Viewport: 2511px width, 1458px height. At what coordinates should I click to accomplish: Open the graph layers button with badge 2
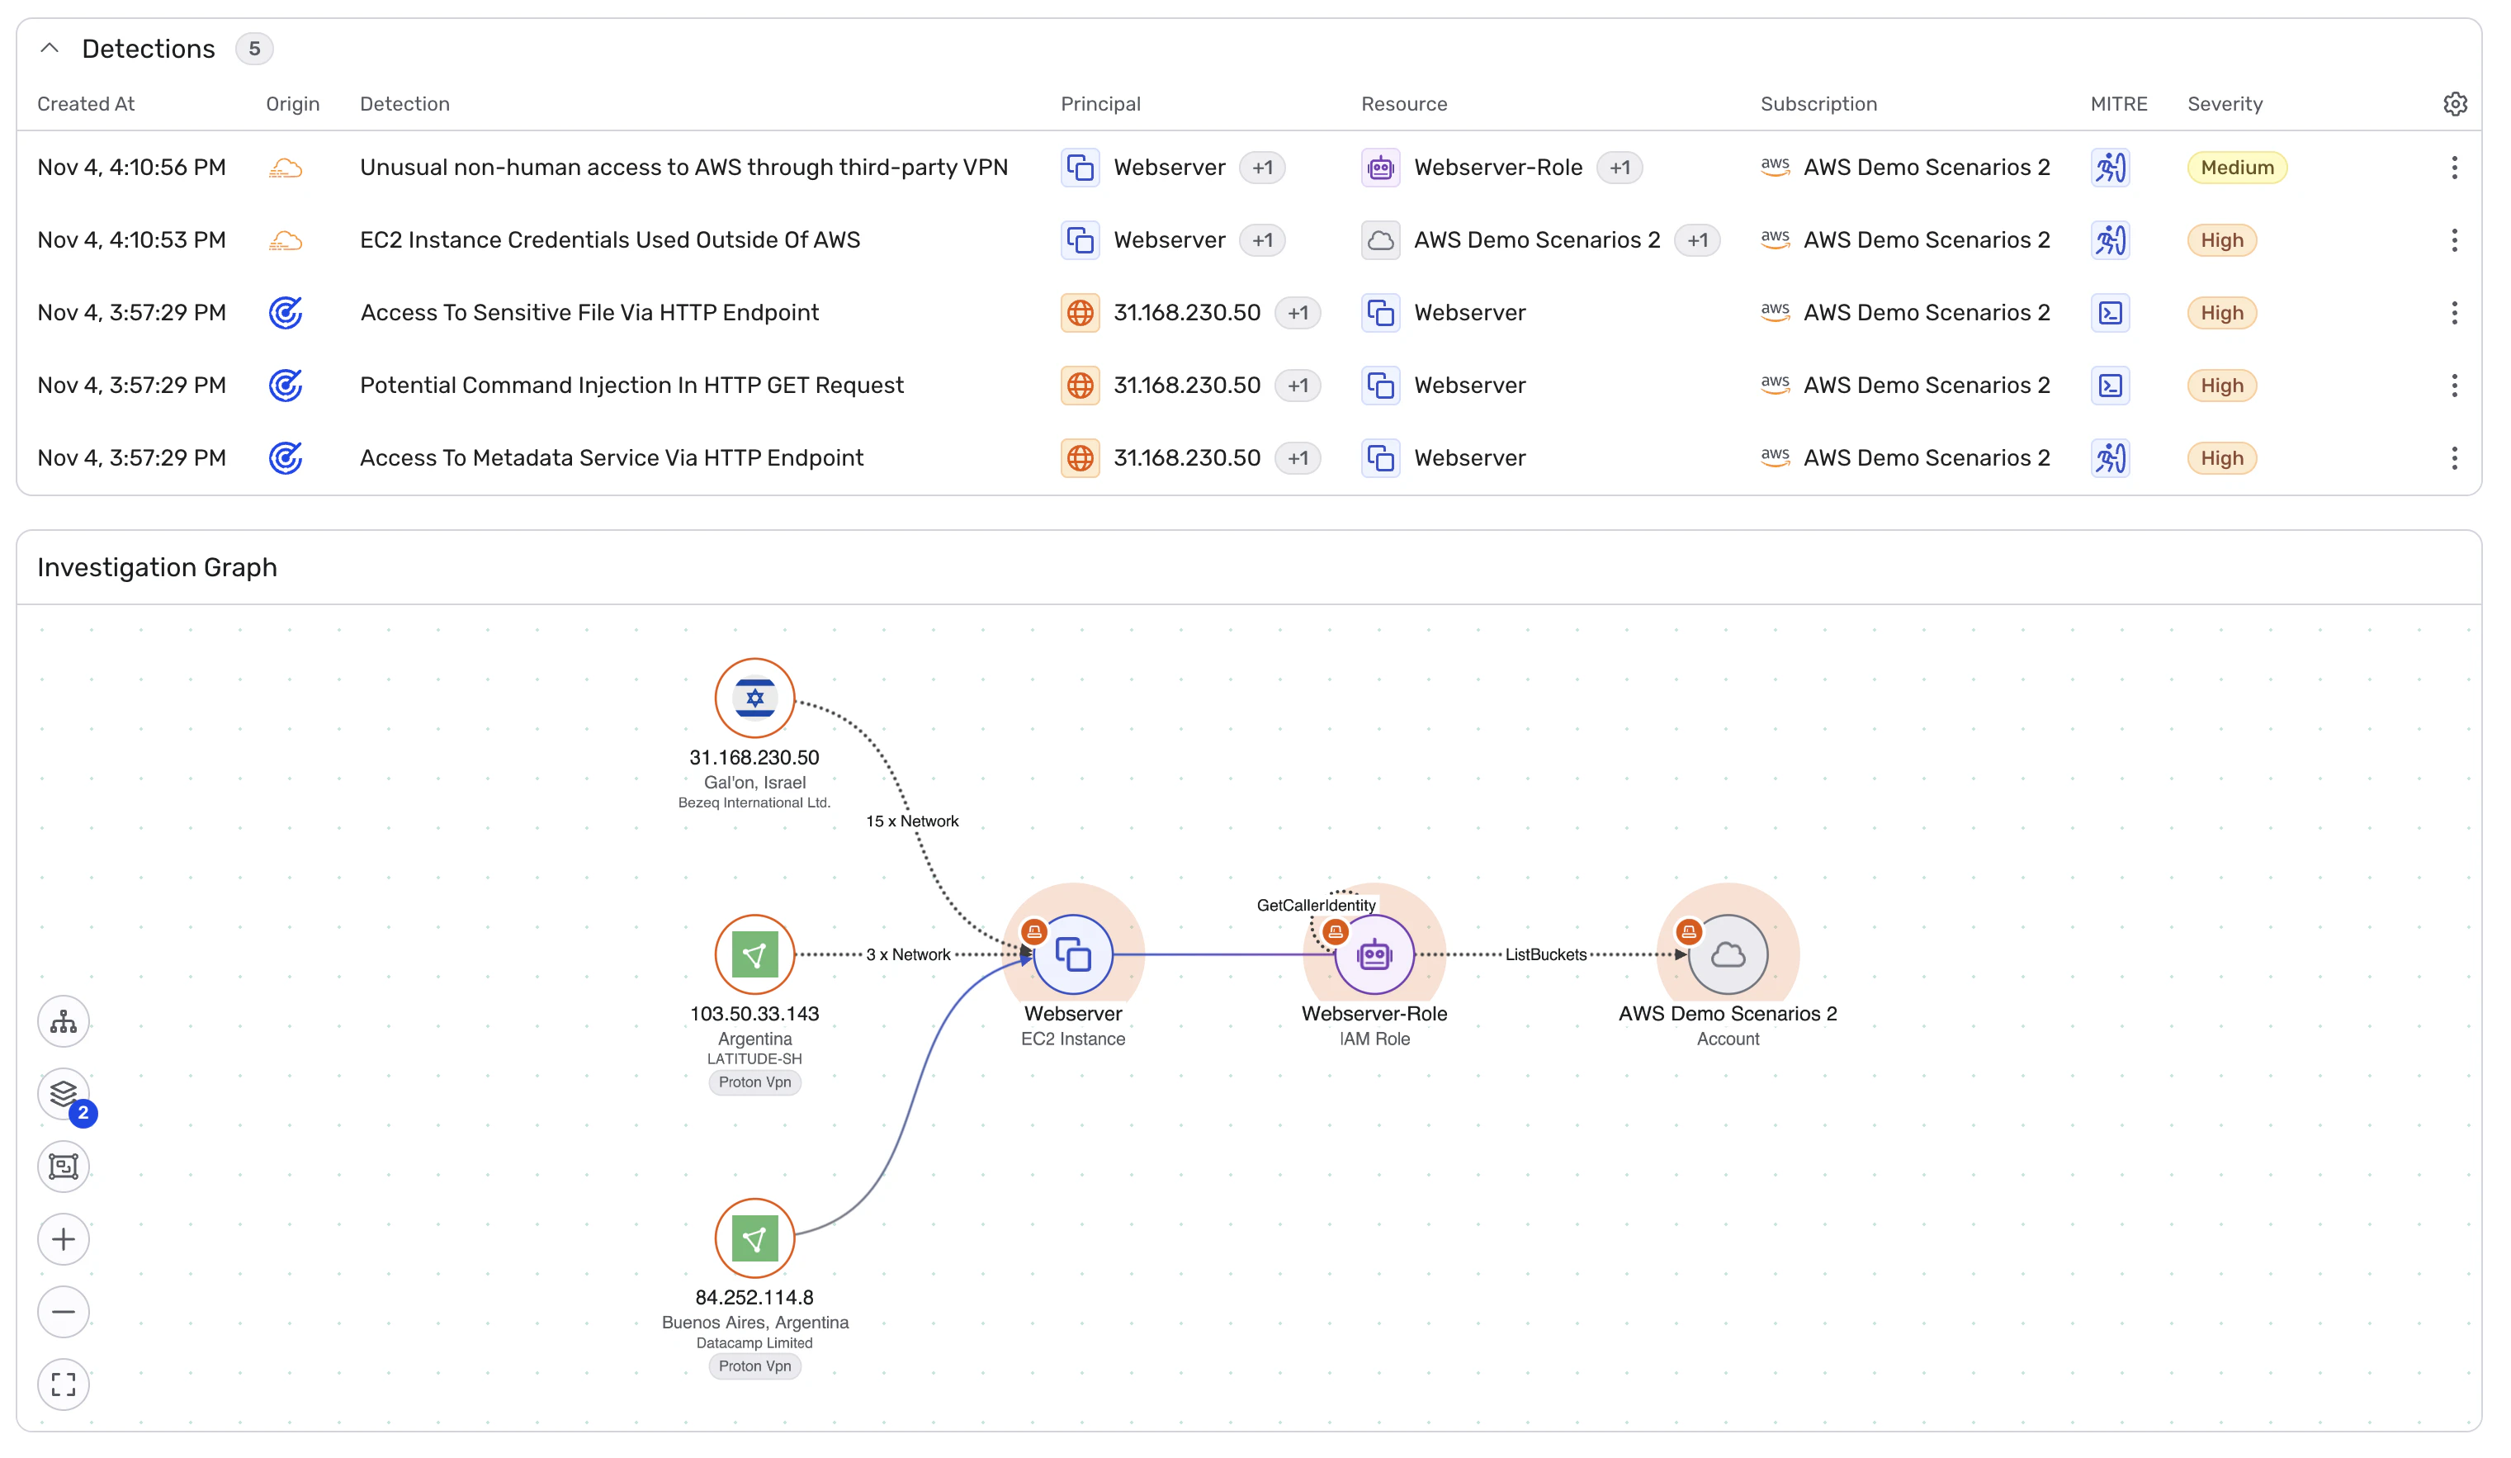coord(64,1094)
